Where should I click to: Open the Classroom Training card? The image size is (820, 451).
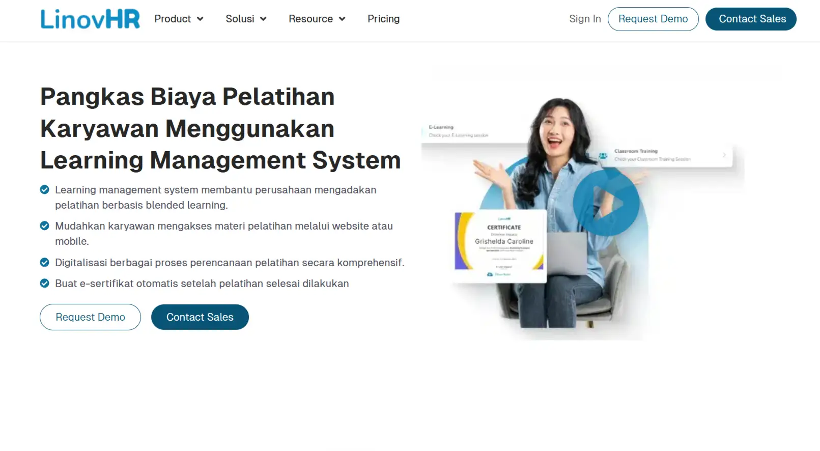tap(664, 155)
